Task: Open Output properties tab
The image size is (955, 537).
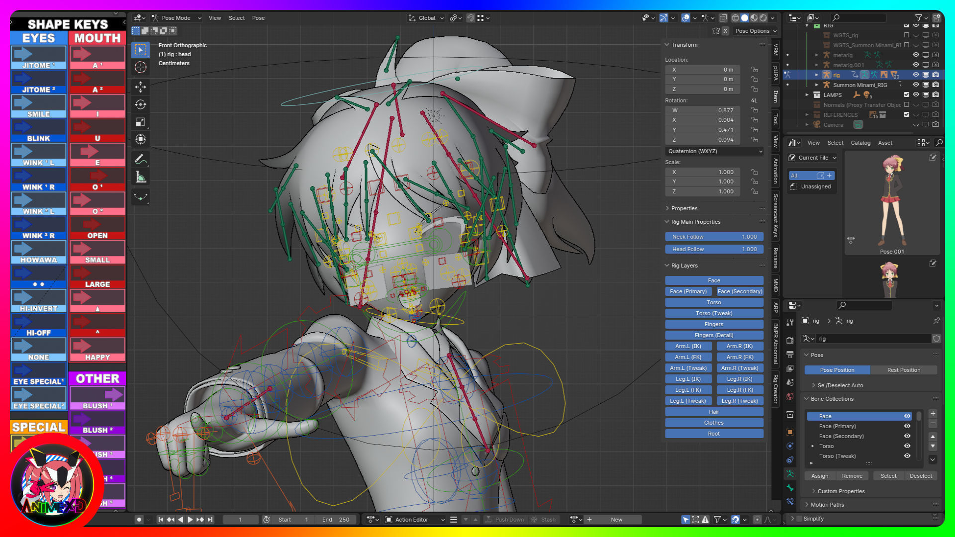Action: click(x=790, y=355)
